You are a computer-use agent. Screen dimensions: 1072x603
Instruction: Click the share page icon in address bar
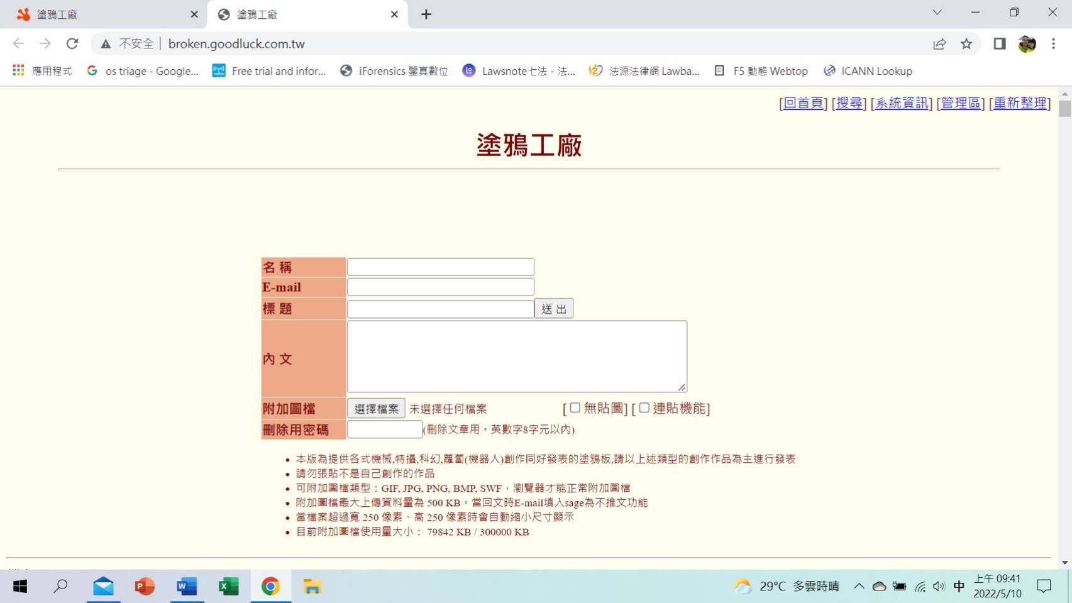(939, 43)
